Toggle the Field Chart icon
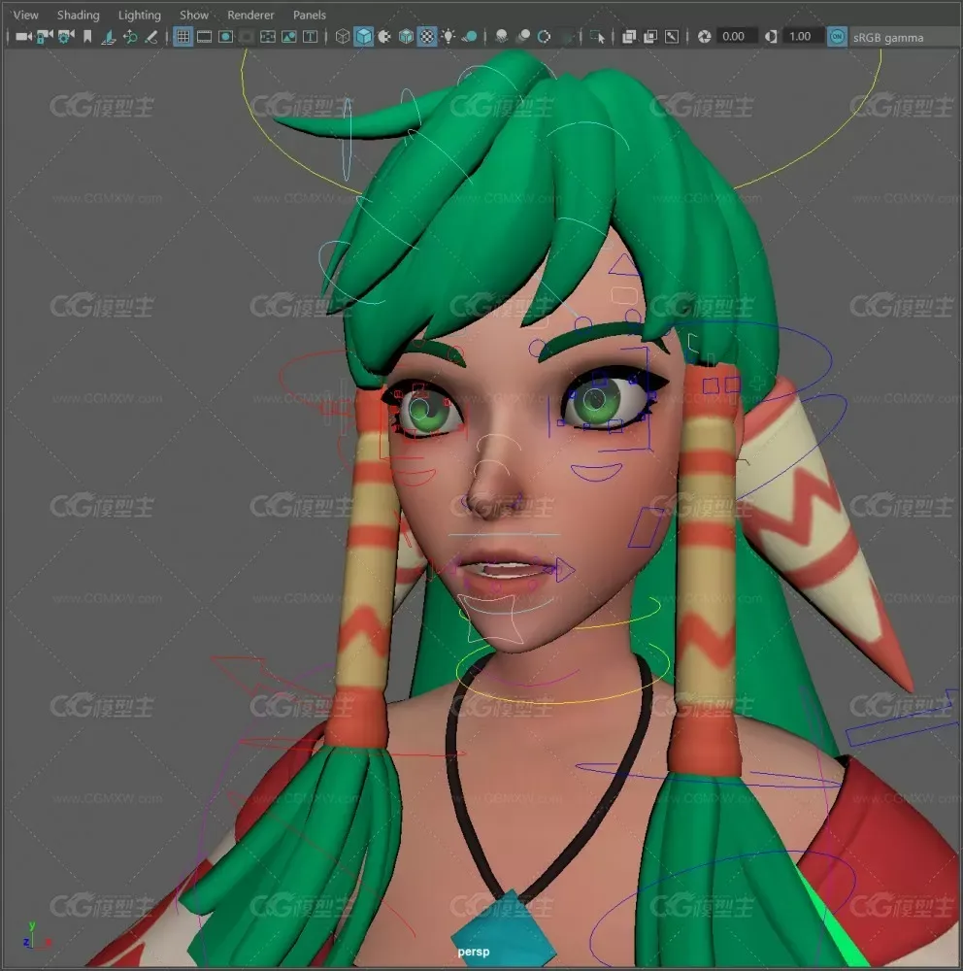The height and width of the screenshot is (971, 963). (268, 37)
